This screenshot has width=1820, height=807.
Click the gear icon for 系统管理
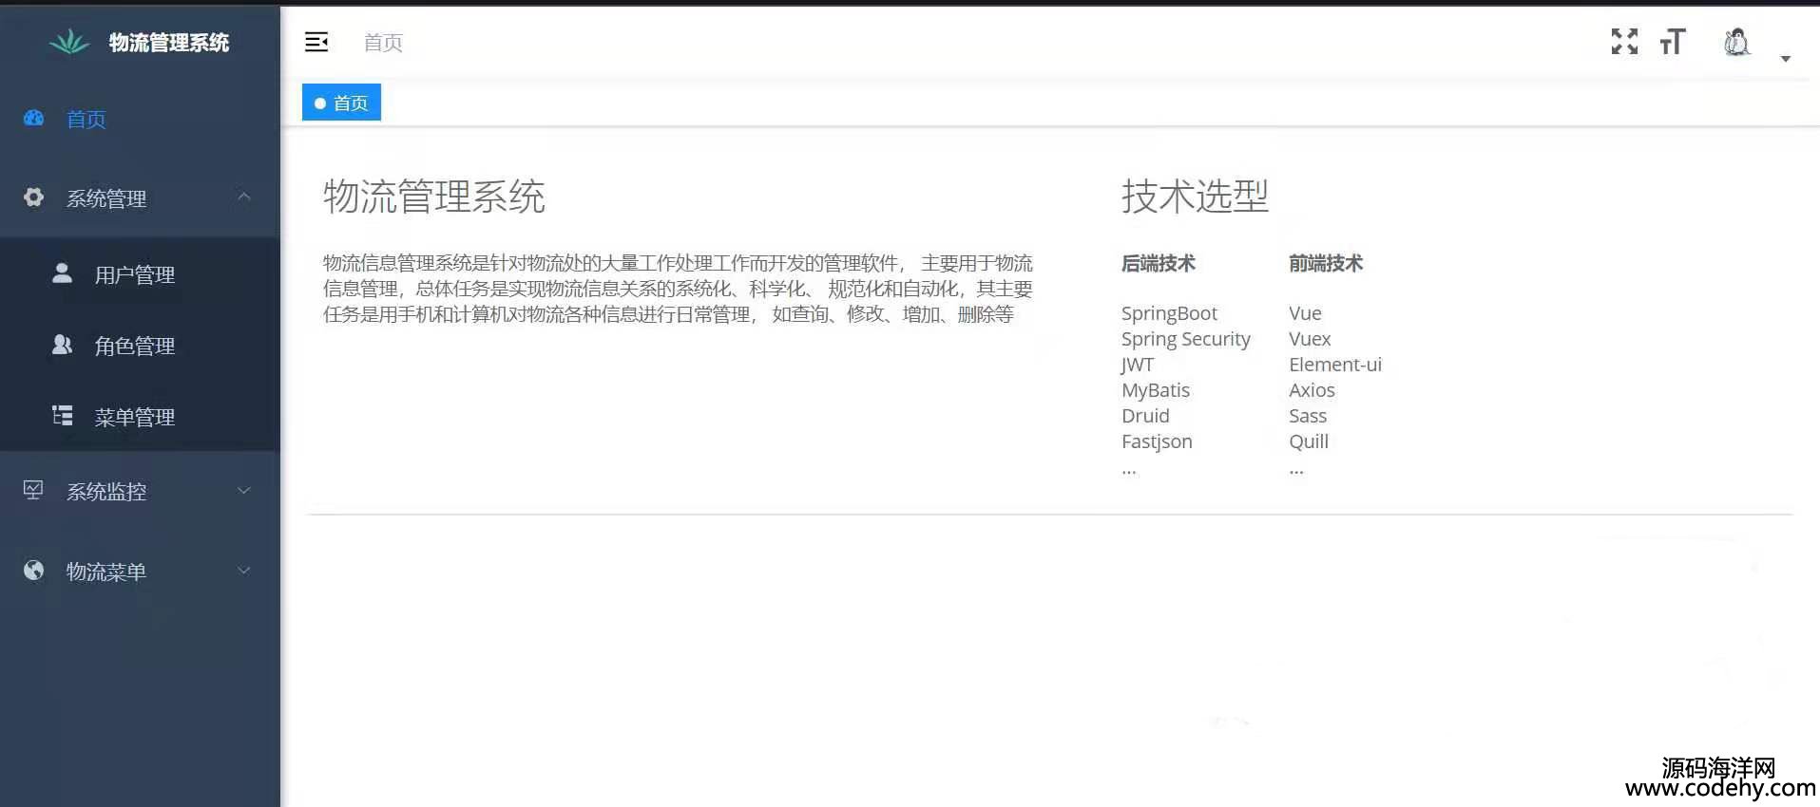pyautogui.click(x=34, y=197)
